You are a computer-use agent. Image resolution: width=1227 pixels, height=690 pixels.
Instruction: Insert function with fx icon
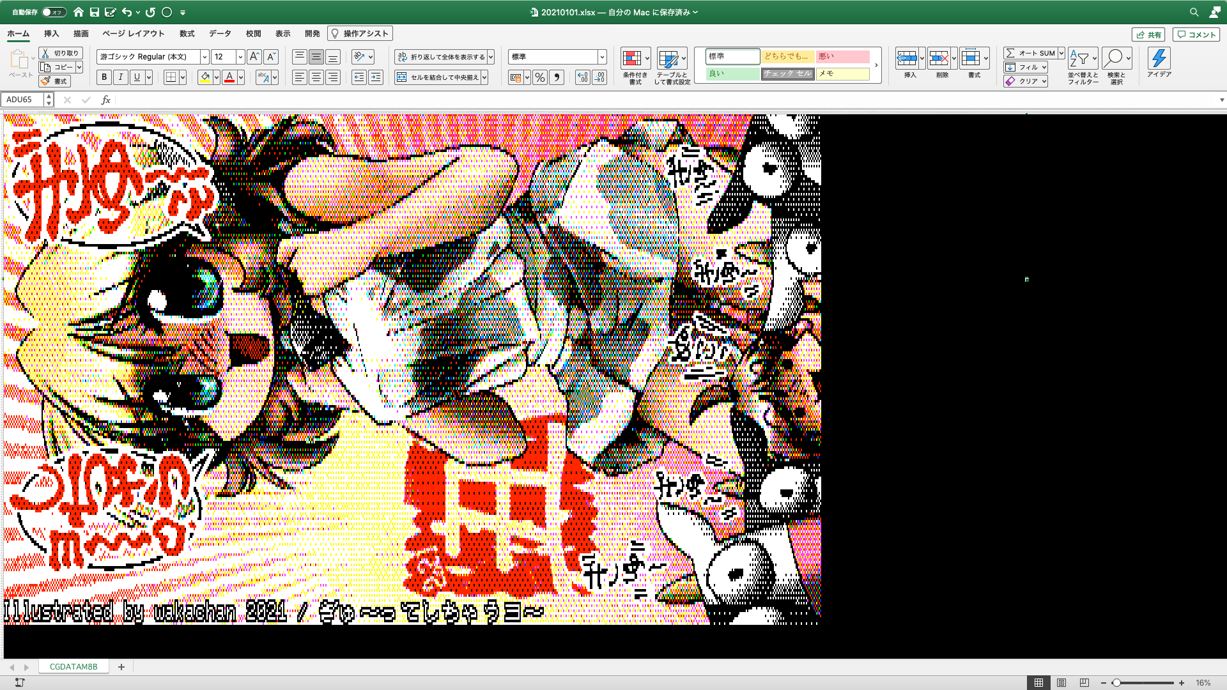pos(106,100)
